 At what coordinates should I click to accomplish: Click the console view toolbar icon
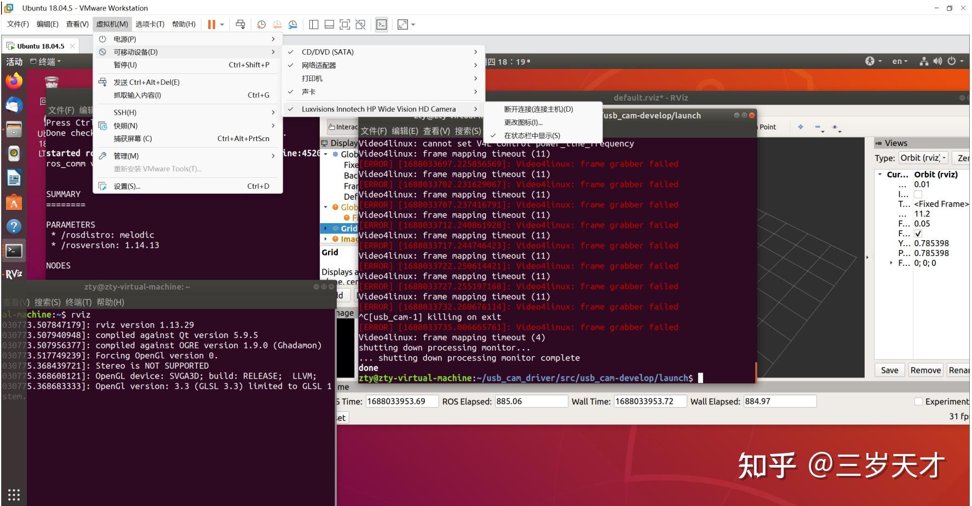[382, 25]
